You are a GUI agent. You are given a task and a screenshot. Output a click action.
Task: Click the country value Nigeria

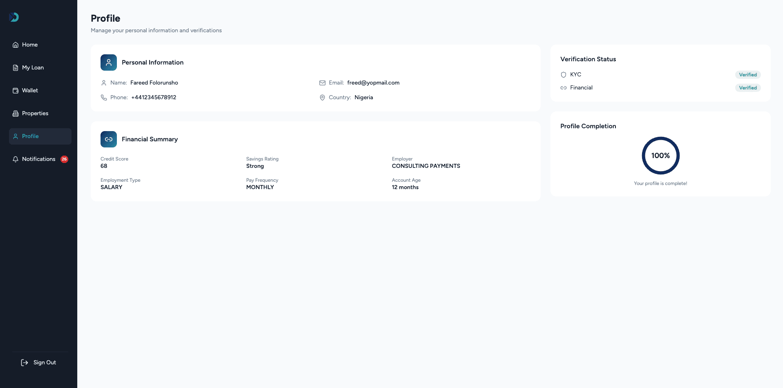coord(364,98)
